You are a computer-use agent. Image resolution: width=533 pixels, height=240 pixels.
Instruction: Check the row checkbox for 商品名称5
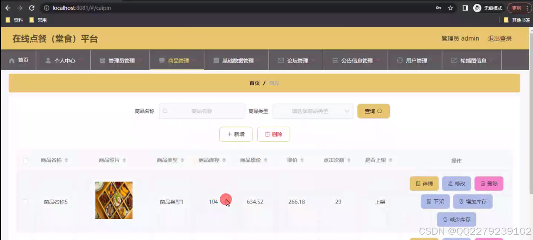click(x=25, y=201)
